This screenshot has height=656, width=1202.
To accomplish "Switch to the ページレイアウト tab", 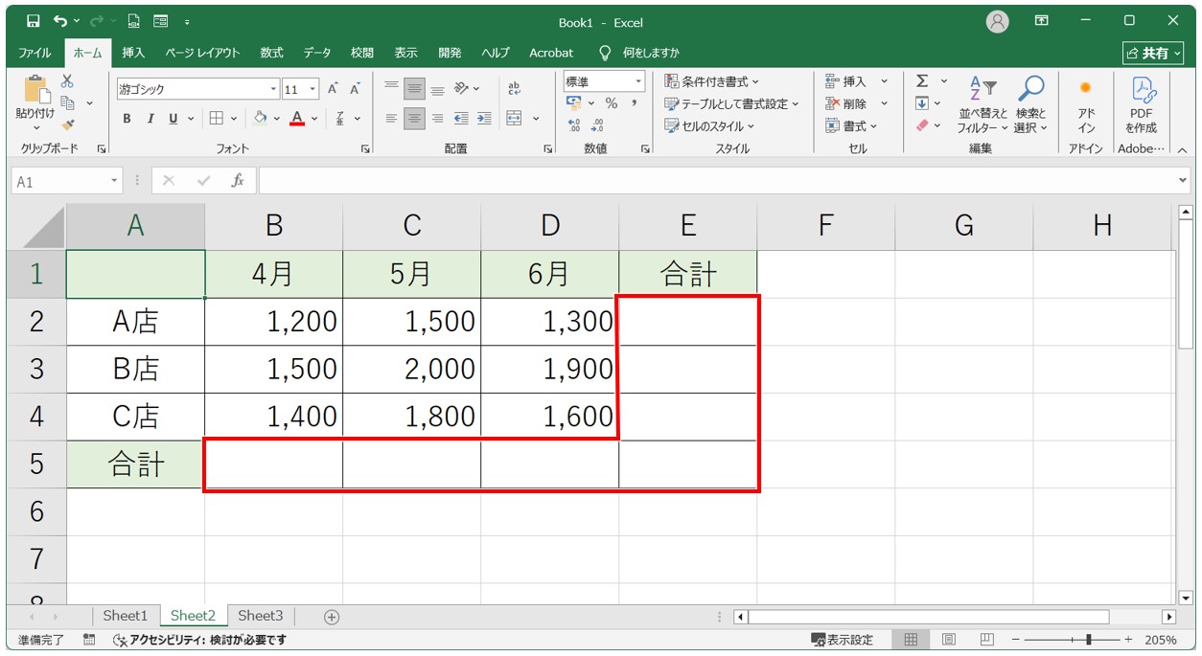I will point(202,53).
